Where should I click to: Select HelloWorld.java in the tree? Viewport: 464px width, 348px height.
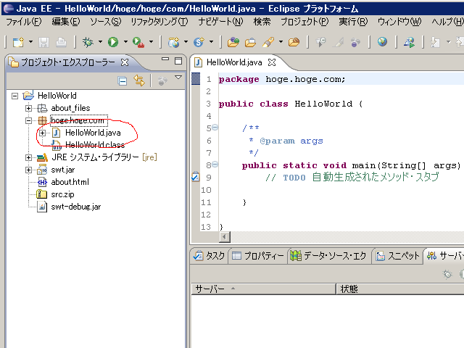pyautogui.click(x=93, y=133)
